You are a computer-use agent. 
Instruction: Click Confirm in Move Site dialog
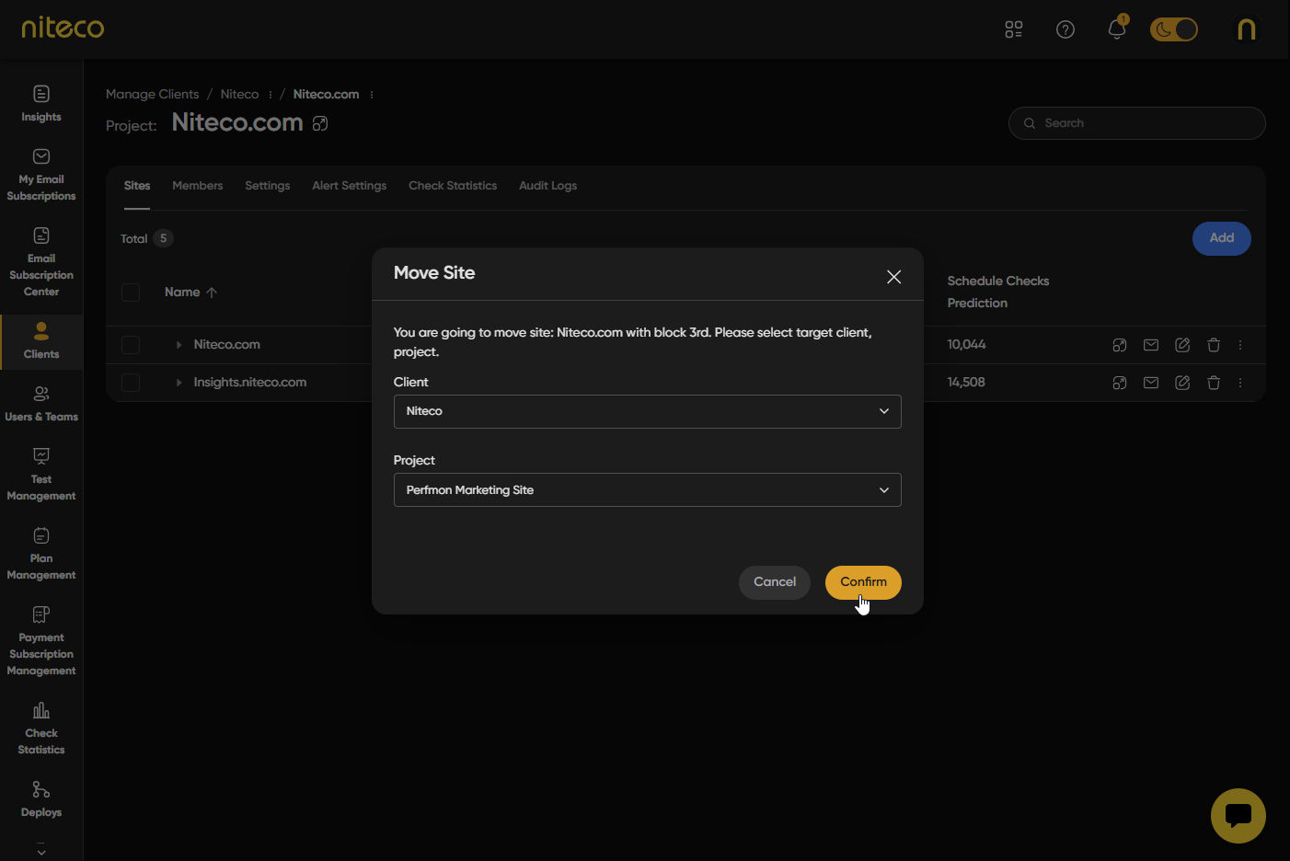(x=863, y=582)
